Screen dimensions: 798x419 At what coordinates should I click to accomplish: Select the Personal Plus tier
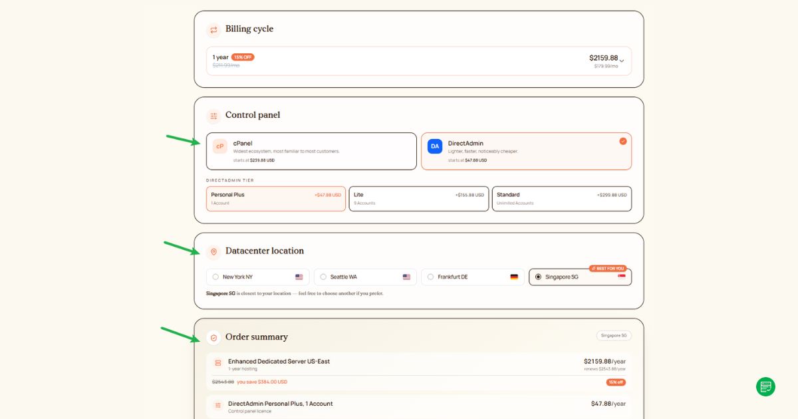click(x=276, y=199)
